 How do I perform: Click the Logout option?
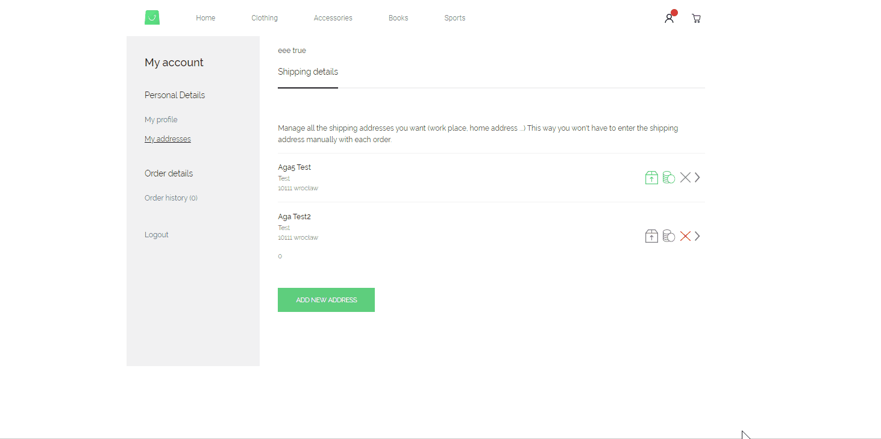coord(156,234)
